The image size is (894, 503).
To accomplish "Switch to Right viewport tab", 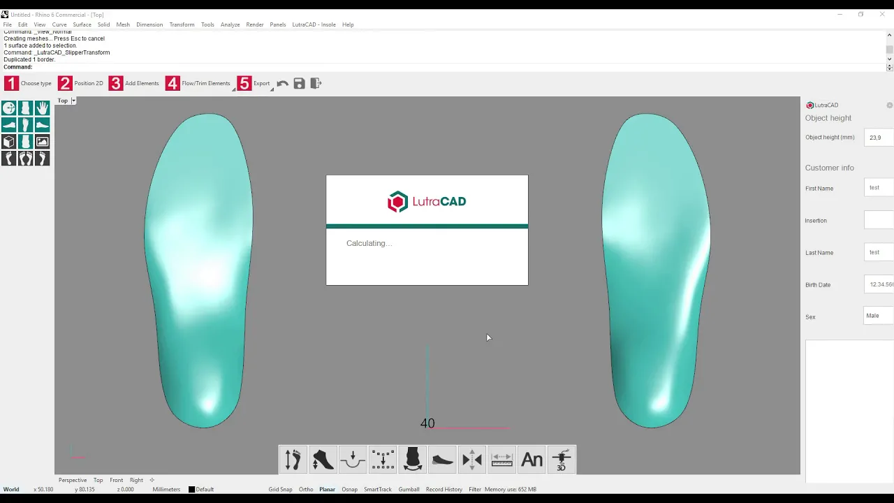I will tap(136, 480).
